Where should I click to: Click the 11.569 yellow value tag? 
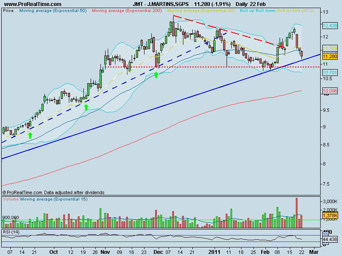pos(330,48)
